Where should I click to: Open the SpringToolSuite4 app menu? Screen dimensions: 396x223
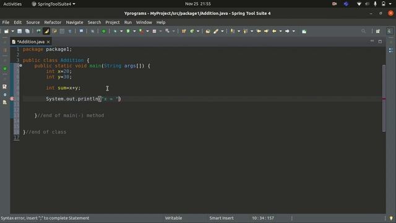click(54, 4)
